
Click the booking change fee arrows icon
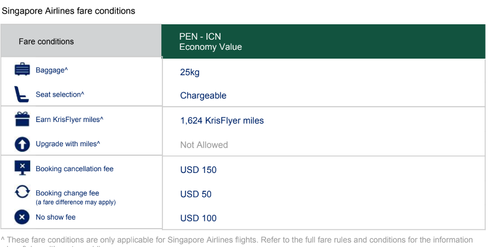[22, 193]
